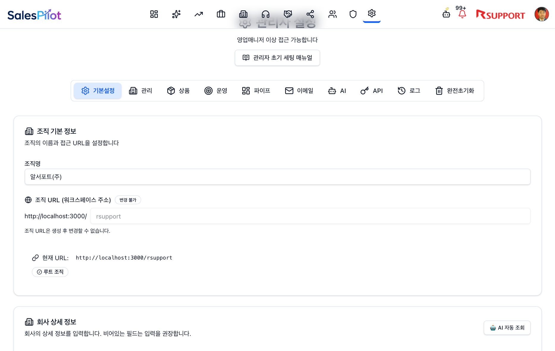The image size is (555, 351).
Task: Open the 이메일 settings tab
Action: click(299, 91)
